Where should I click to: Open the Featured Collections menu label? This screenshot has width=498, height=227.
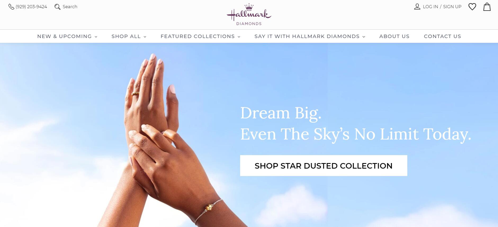(198, 36)
